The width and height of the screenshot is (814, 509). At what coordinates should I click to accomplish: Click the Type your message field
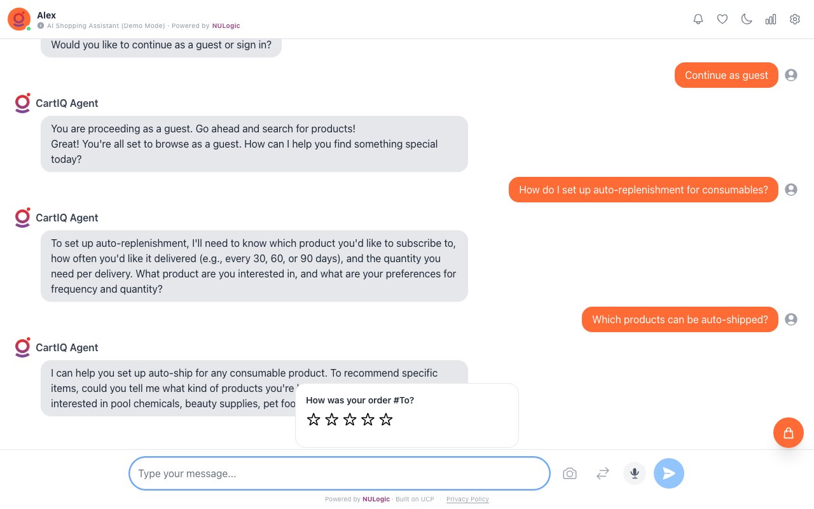pyautogui.click(x=339, y=473)
